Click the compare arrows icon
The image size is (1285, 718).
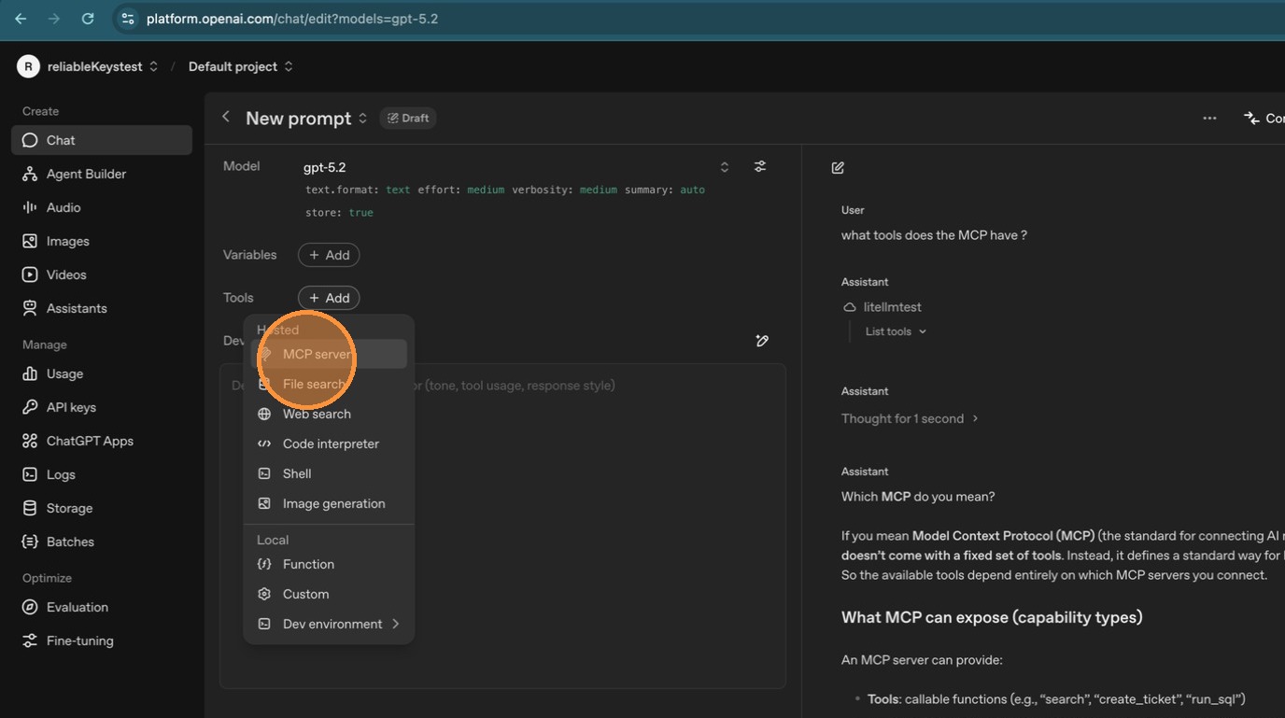click(x=1251, y=118)
